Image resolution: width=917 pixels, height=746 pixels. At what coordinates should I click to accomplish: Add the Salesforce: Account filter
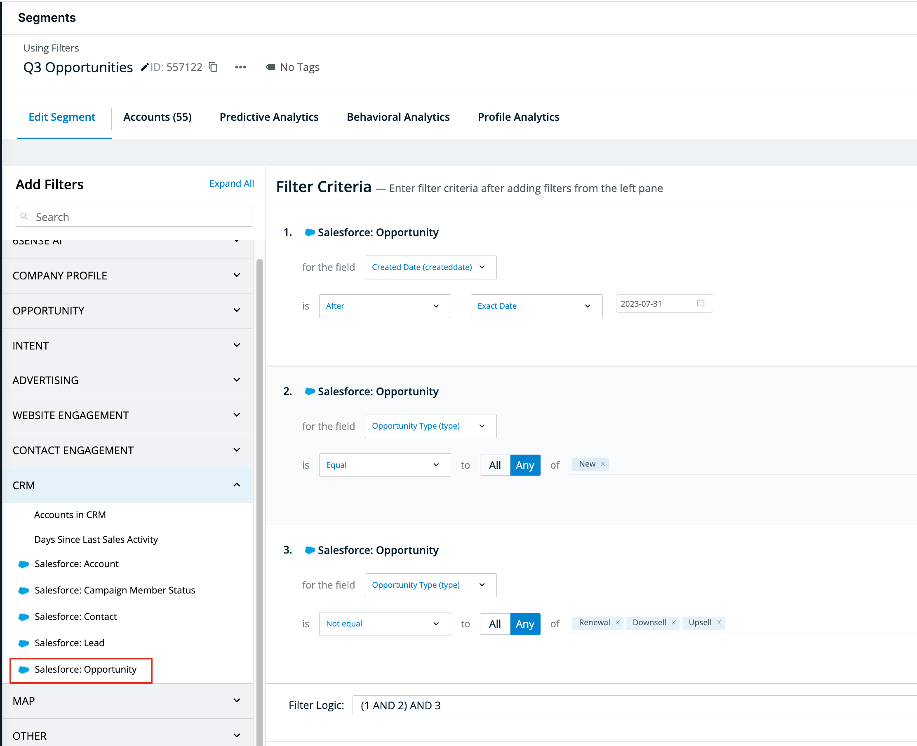pos(76,564)
